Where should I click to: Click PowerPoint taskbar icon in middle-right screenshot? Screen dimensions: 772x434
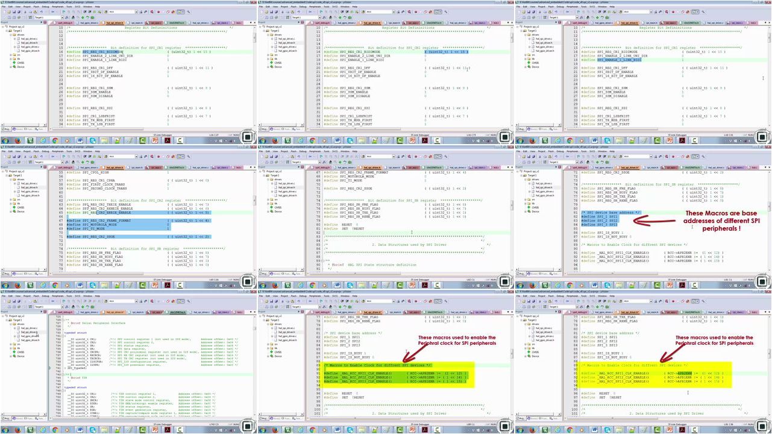670,285
